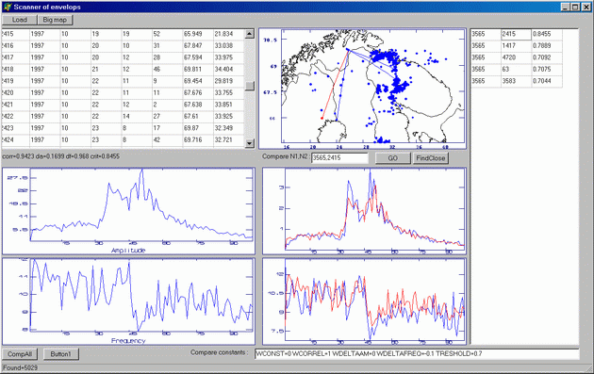Select cell 65.949 in the event table
Screen dimensions: 594x374
[198, 34]
